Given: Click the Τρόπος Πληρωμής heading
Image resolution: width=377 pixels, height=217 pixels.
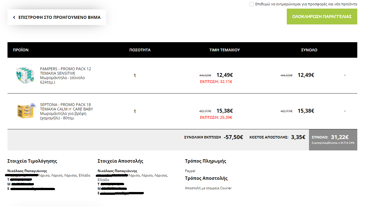Looking at the screenshot, I should click(x=206, y=161).
